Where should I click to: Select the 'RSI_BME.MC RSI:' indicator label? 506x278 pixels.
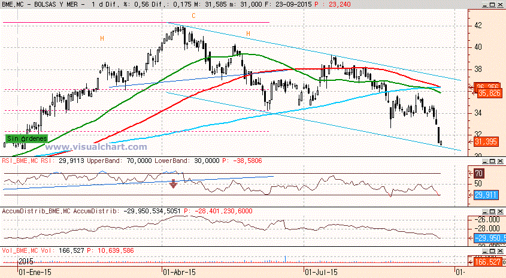pos(29,161)
